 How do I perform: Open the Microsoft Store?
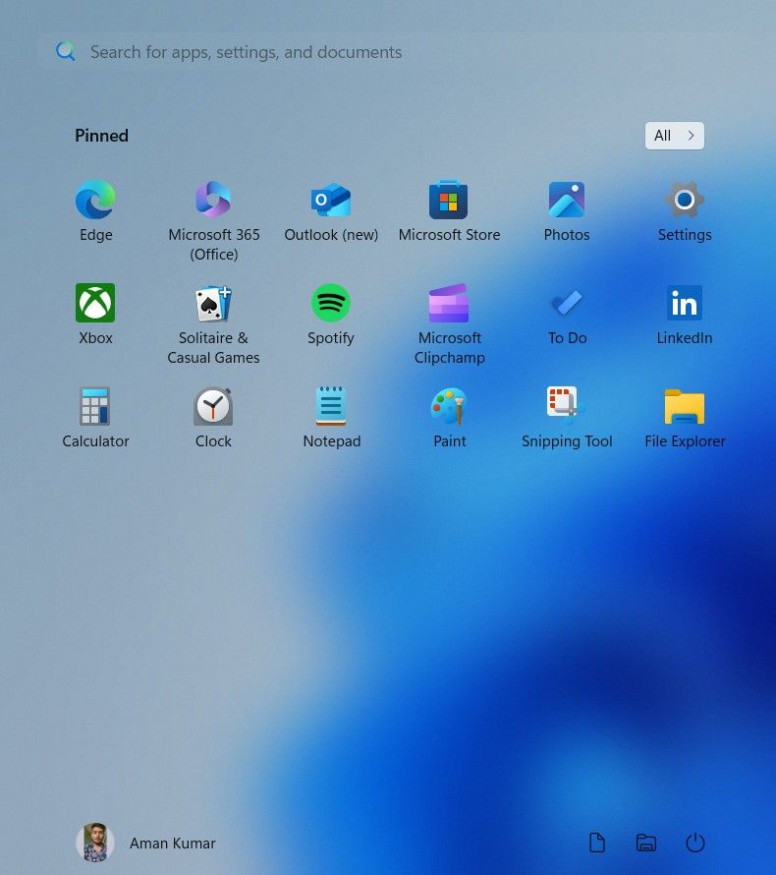[x=449, y=200]
